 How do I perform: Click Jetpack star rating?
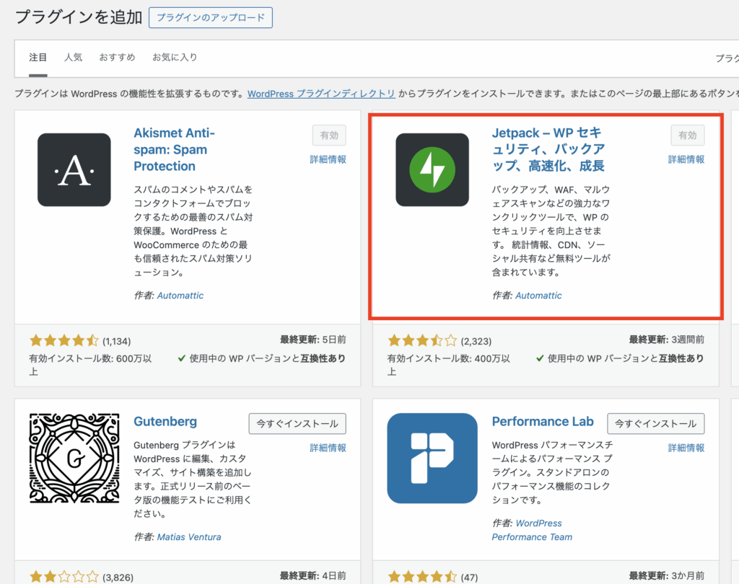(422, 340)
